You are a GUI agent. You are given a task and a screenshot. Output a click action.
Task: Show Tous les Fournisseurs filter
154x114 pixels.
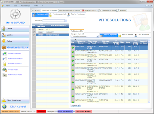pyautogui.click(x=76, y=15)
